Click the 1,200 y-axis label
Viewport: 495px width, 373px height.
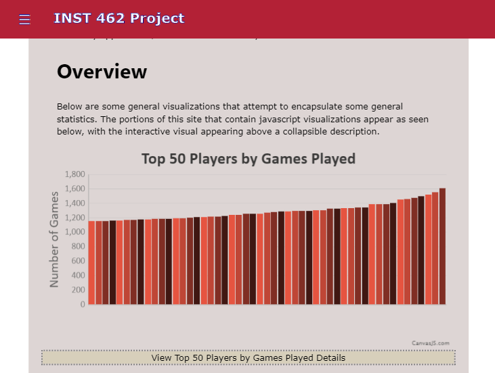pyautogui.click(x=74, y=218)
